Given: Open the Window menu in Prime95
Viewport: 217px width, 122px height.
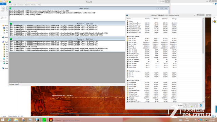Looking at the screenshot, I should (x=34, y=5).
